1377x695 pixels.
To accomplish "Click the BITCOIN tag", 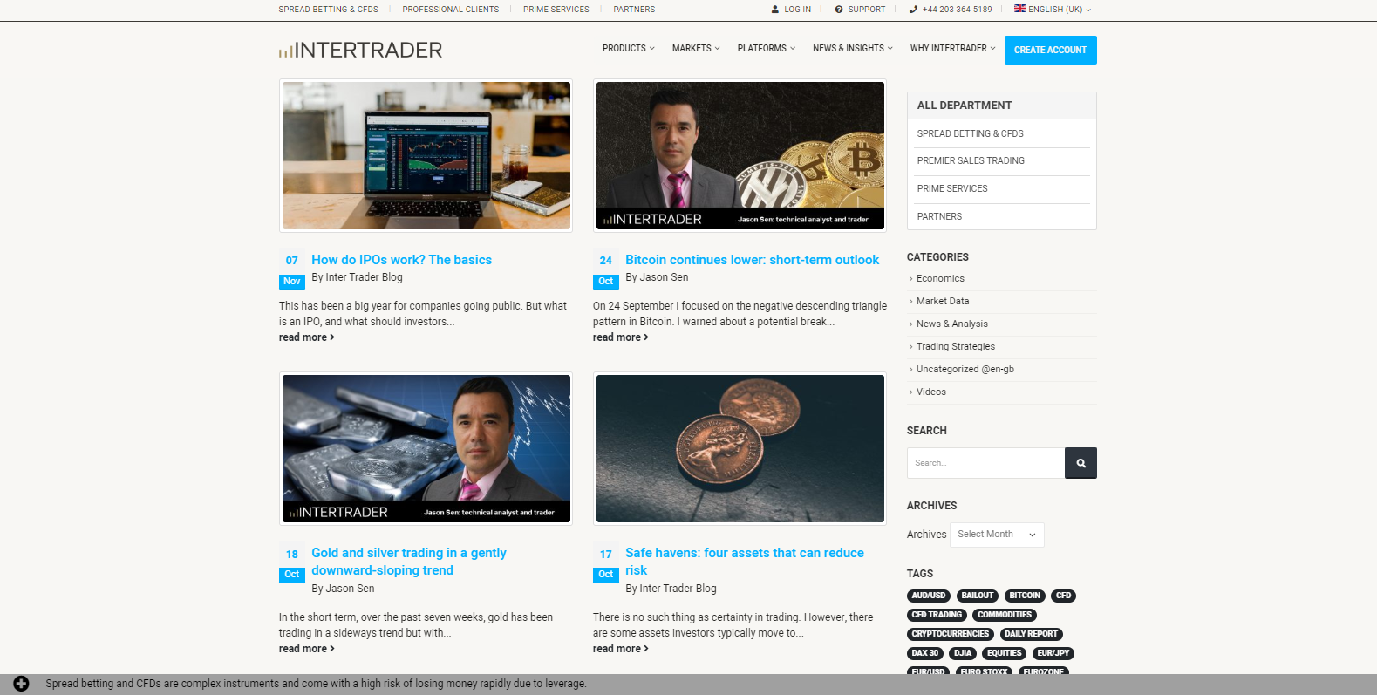I will pyautogui.click(x=1025, y=596).
